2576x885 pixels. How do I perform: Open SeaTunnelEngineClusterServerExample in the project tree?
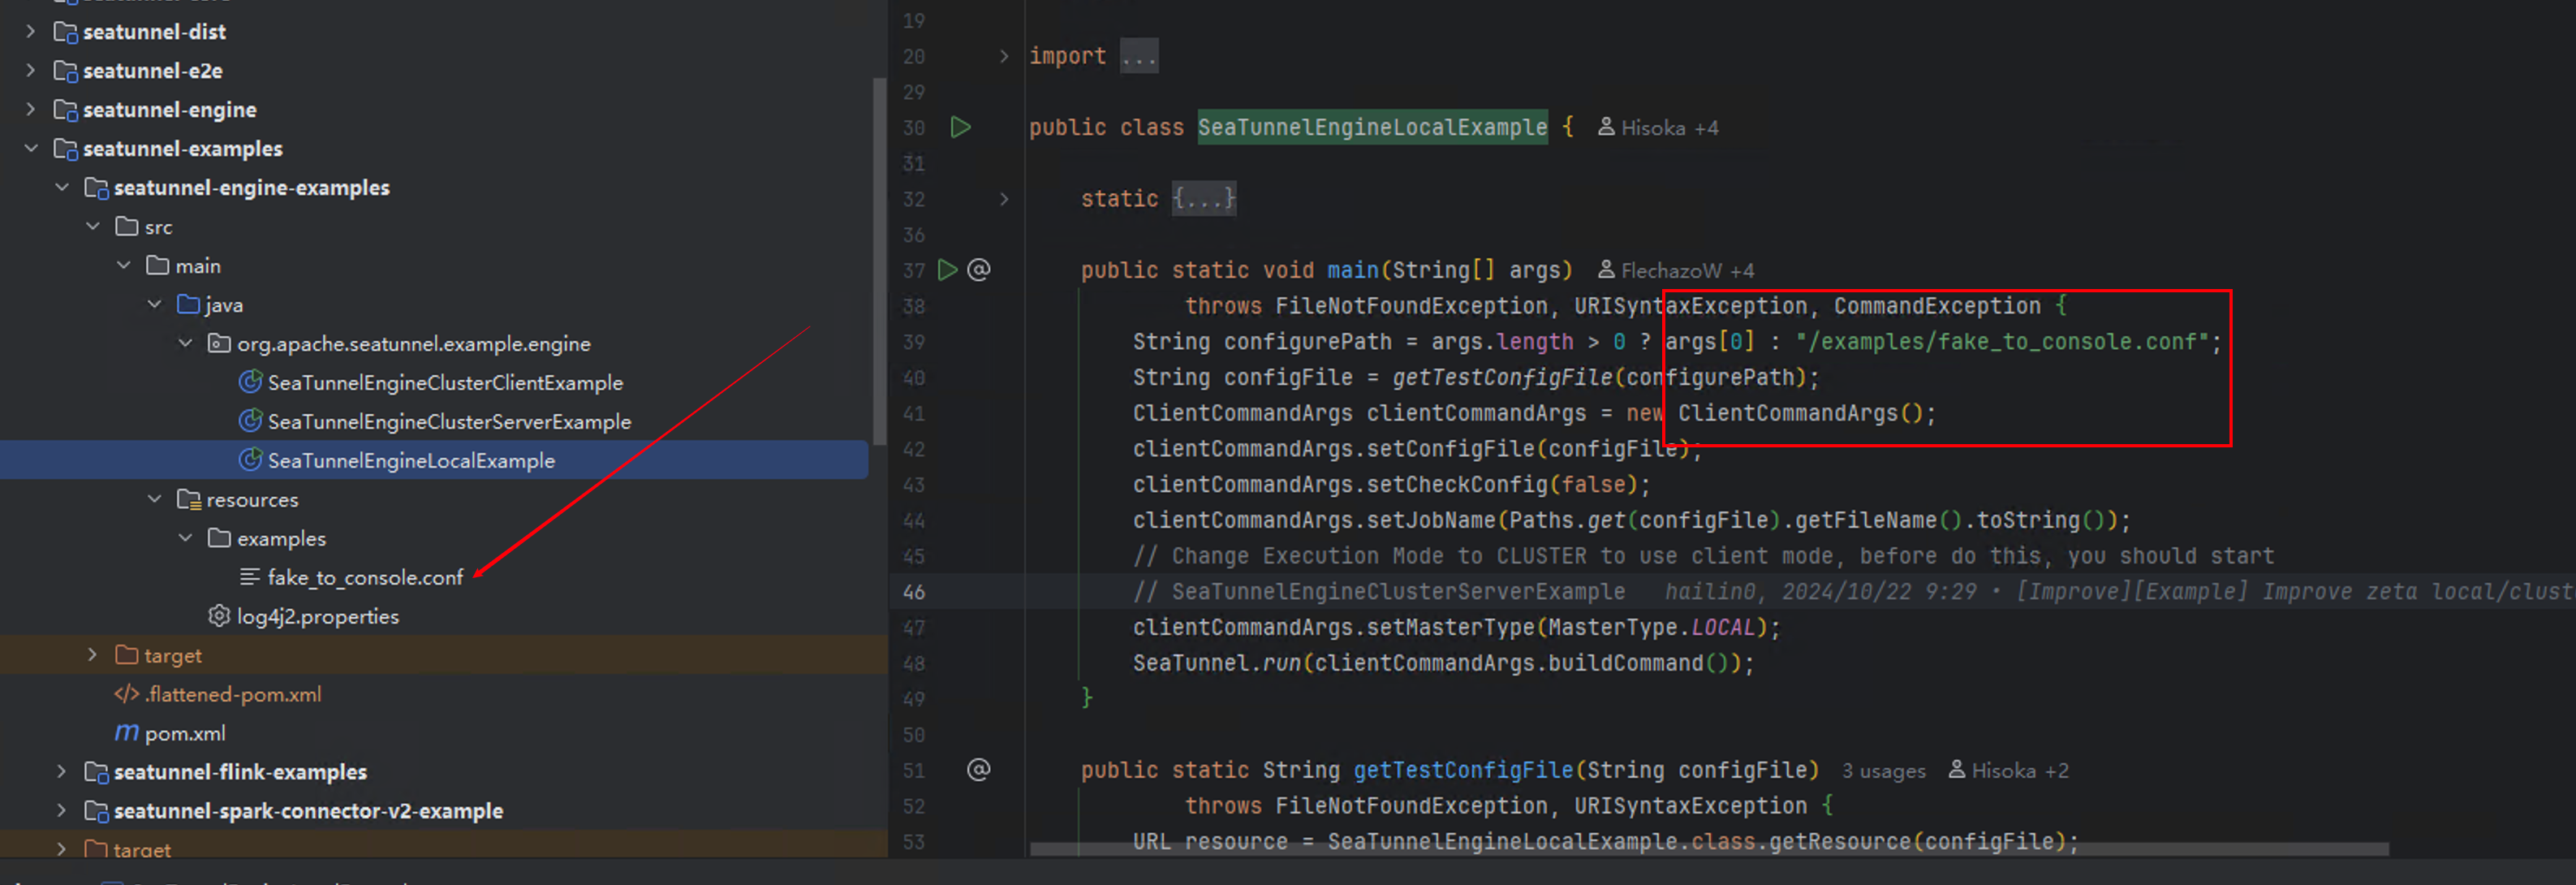(449, 421)
